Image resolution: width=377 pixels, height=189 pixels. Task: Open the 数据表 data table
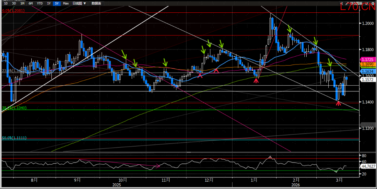point(97,3)
